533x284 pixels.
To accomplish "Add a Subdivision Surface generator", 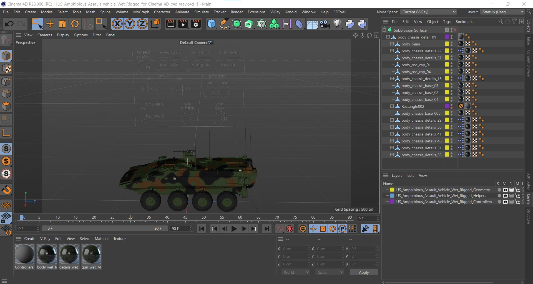I will pos(237,24).
